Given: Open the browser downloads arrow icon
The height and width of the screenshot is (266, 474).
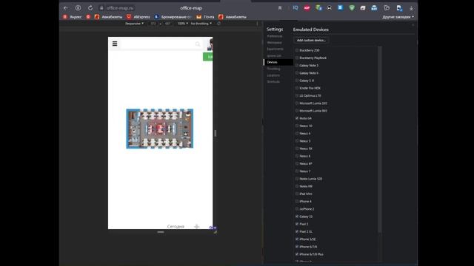Looking at the screenshot, I should (x=411, y=8).
